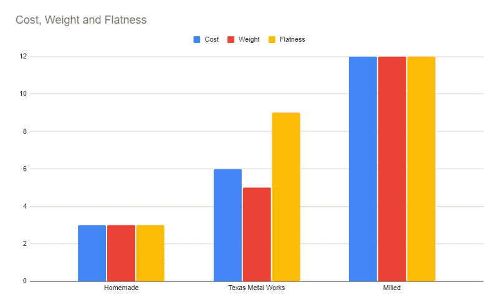The width and height of the screenshot is (498, 305).
Task: Select the Cost legend label text
Action: click(x=211, y=39)
